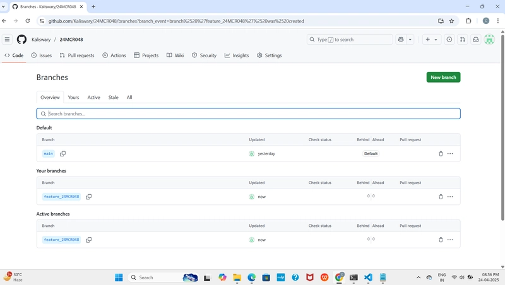Viewport: 505px width, 285px height.
Task: Open browser extensions puzzle icon
Action: click(468, 21)
